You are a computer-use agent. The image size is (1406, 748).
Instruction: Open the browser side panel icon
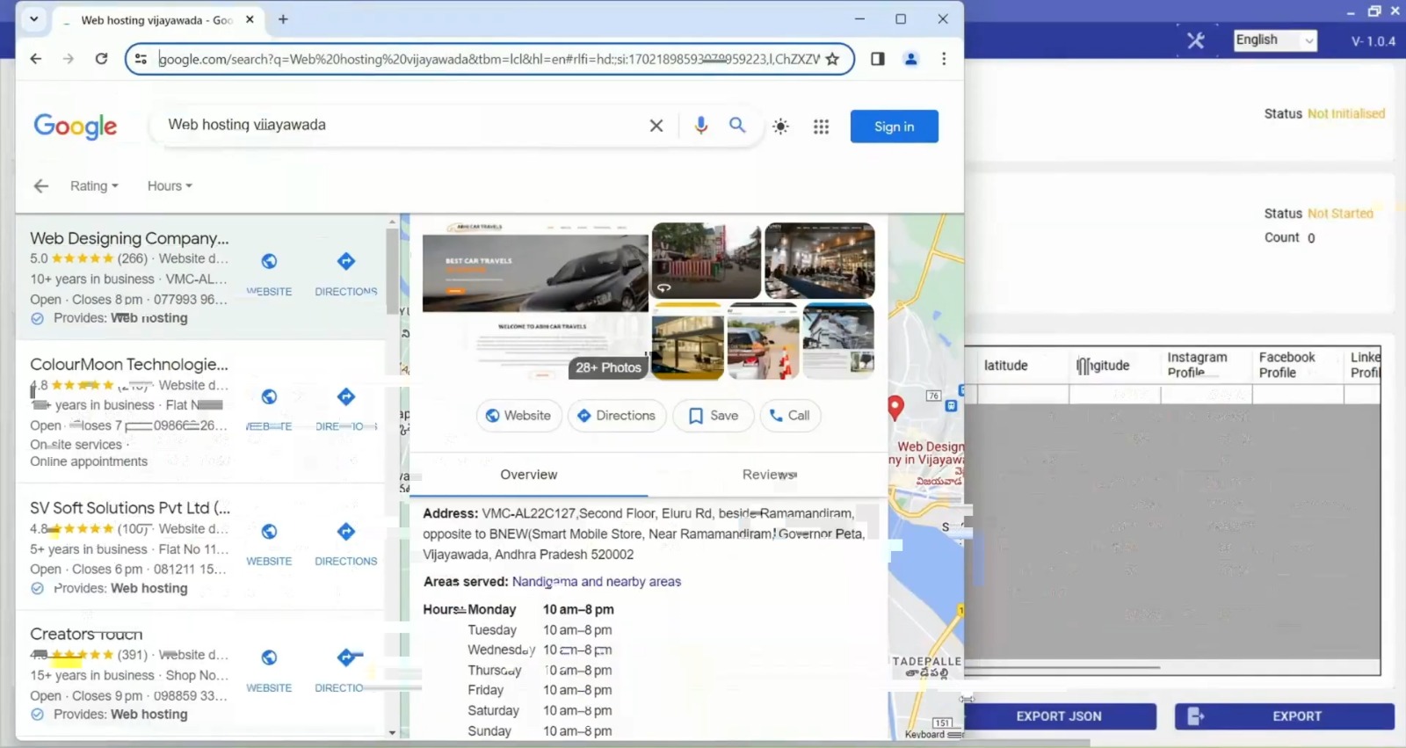pyautogui.click(x=877, y=59)
